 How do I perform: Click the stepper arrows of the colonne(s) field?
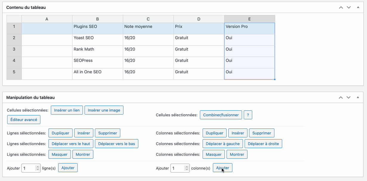click(187, 168)
